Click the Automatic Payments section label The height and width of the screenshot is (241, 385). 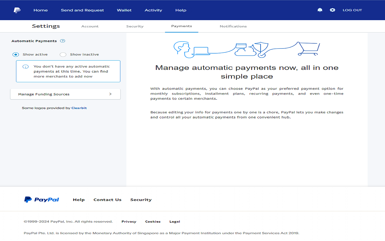[x=34, y=41]
